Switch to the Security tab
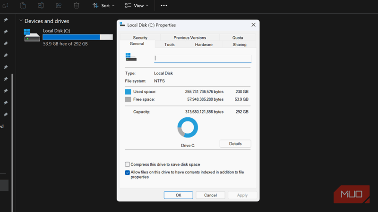 pos(140,38)
